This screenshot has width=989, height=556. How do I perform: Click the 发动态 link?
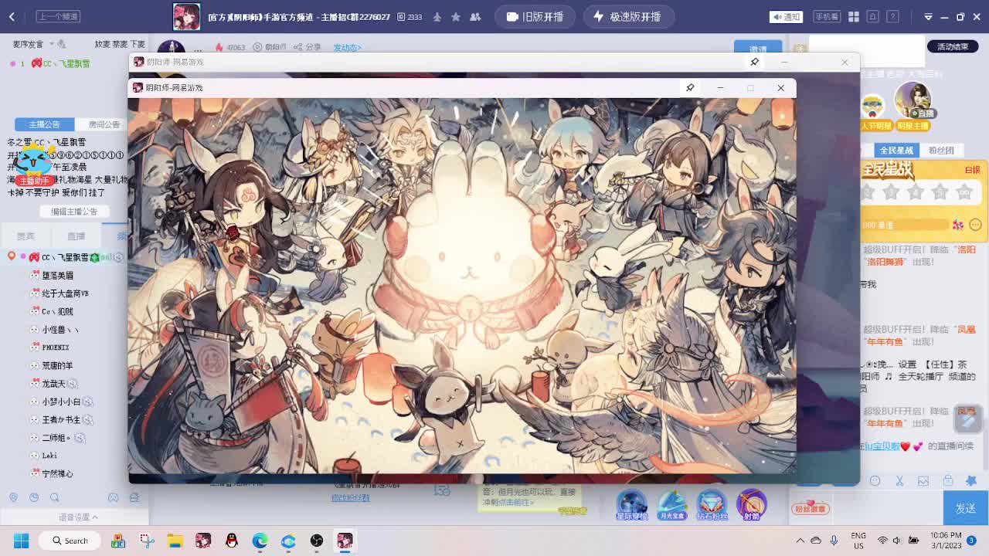point(347,48)
